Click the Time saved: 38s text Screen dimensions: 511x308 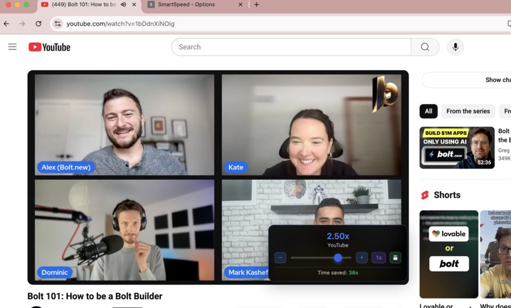pyautogui.click(x=338, y=273)
